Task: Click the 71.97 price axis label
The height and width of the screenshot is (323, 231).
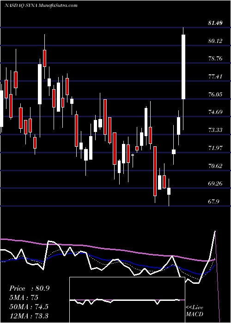Action: pyautogui.click(x=215, y=148)
